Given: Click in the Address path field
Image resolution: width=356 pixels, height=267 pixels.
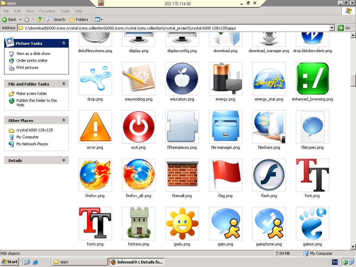Looking at the screenshot, I should (x=173, y=28).
